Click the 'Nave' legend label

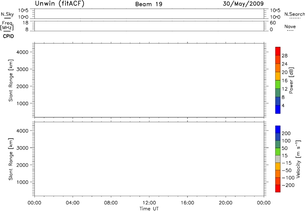[290, 26]
